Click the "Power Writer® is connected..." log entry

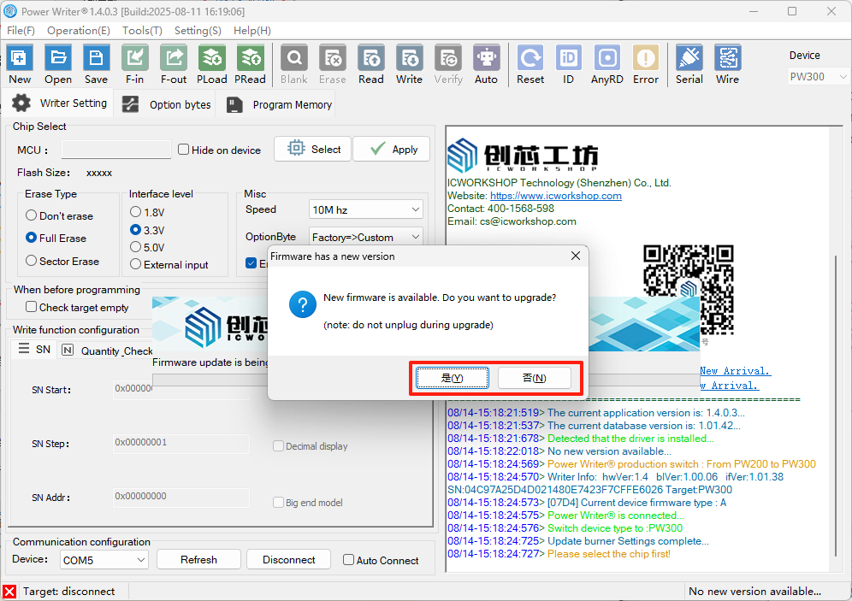pyautogui.click(x=616, y=516)
